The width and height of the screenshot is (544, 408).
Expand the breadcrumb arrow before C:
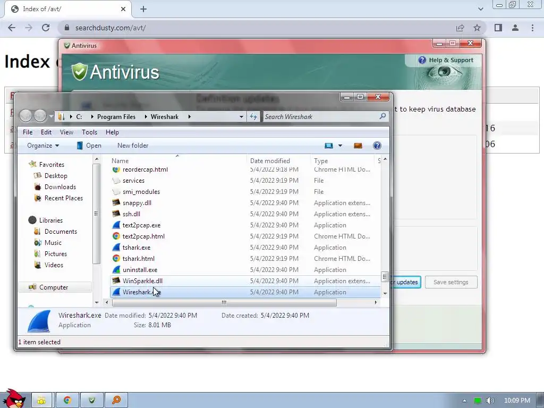coord(71,116)
